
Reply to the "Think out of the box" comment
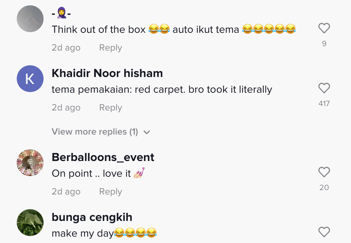111,48
